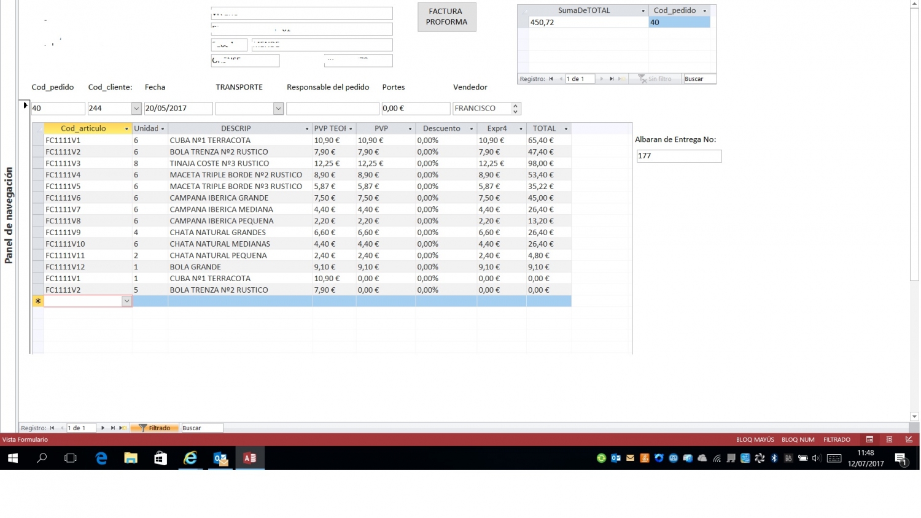921x518 pixels.
Task: Open Outlook from the taskbar
Action: (220, 458)
